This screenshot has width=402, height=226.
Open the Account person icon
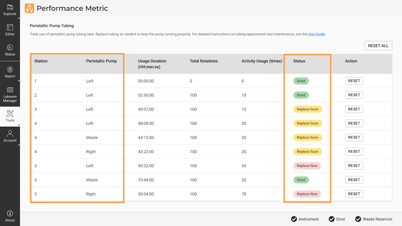10,133
